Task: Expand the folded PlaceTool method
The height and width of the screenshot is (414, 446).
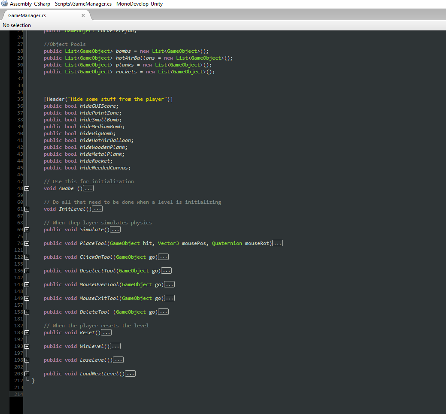Action: tap(27, 243)
